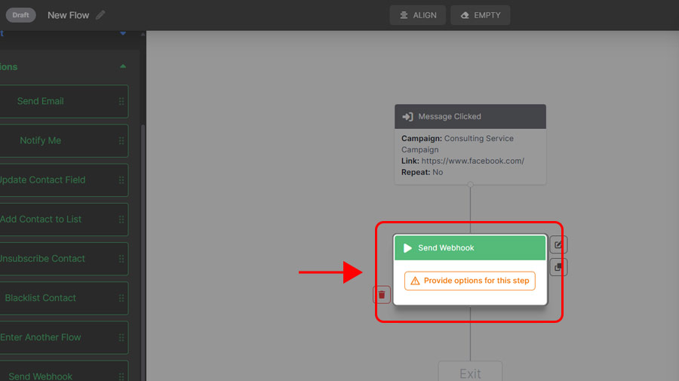Click the drag handle on Notify Me
The image size is (679, 381).
pos(121,140)
